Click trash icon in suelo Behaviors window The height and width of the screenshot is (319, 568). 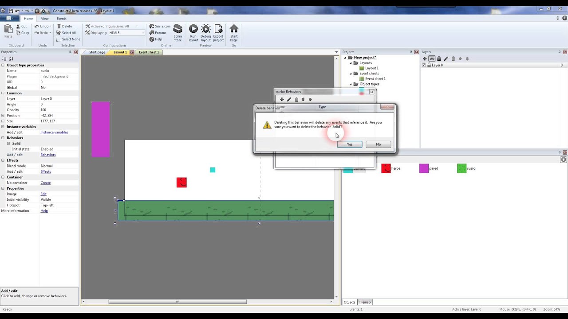(x=296, y=99)
